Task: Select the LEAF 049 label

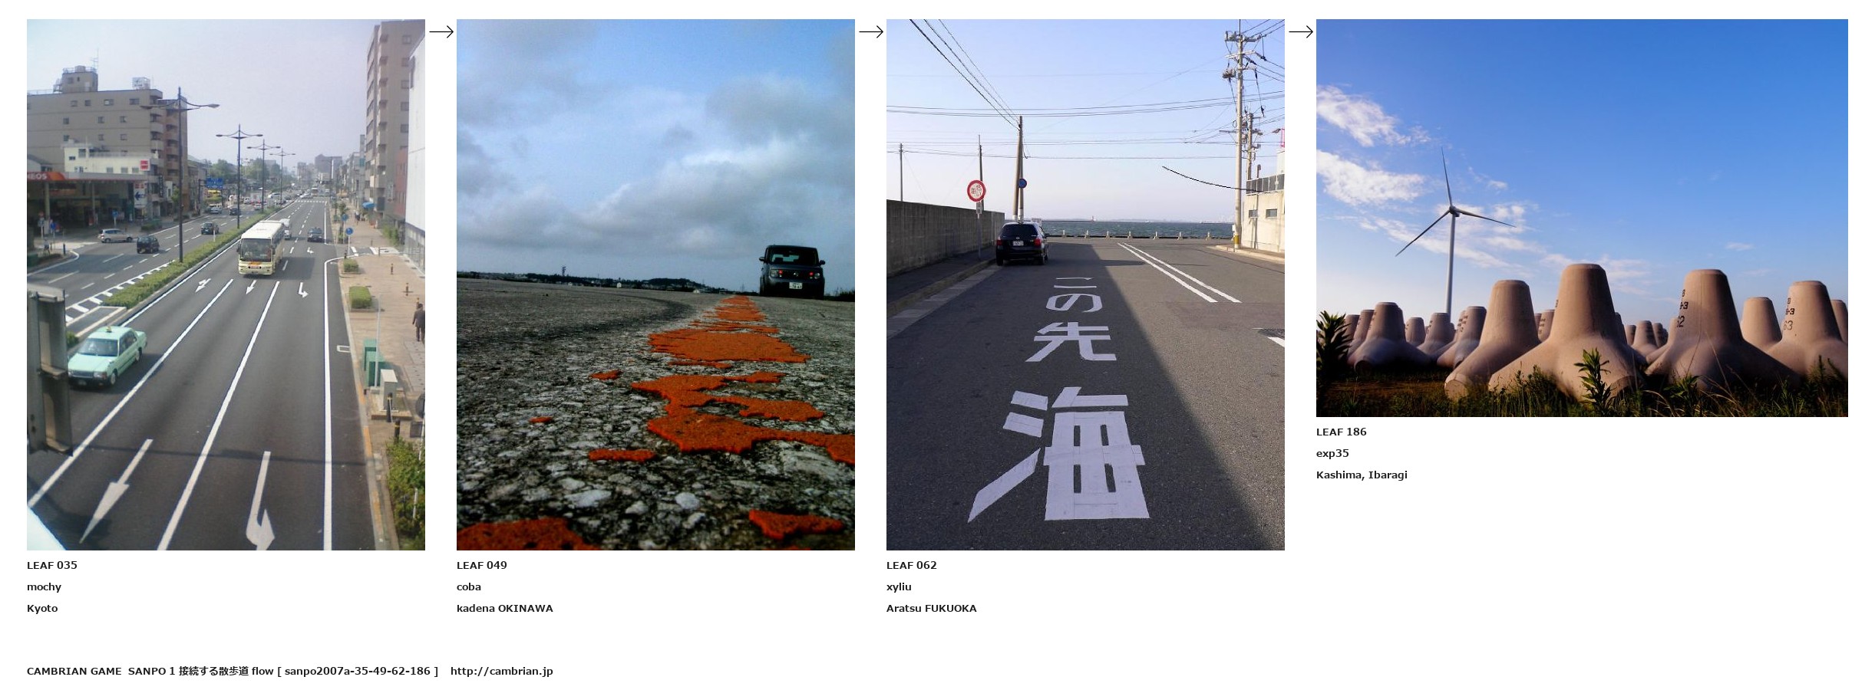Action: [x=482, y=565]
